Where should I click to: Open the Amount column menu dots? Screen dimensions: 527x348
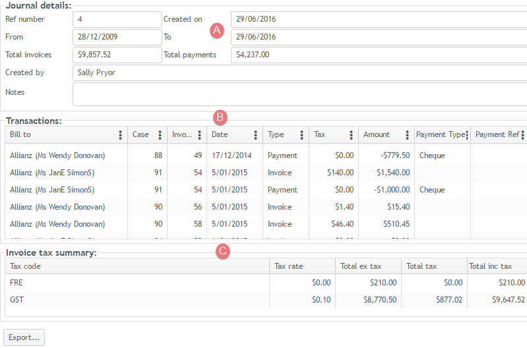point(408,135)
